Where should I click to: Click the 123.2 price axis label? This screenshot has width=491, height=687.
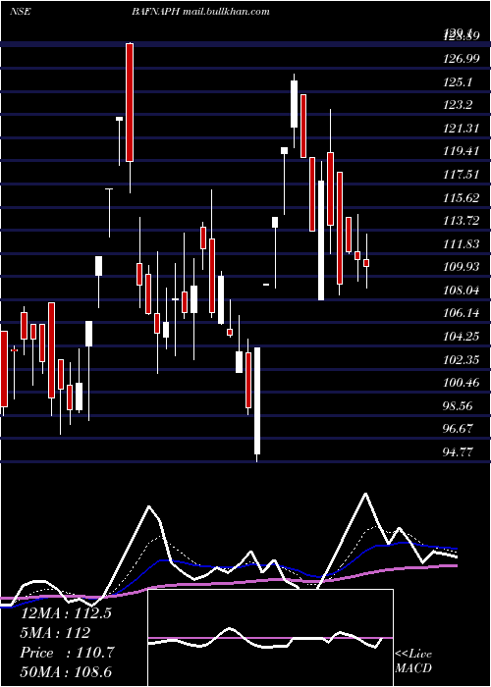[x=458, y=104]
